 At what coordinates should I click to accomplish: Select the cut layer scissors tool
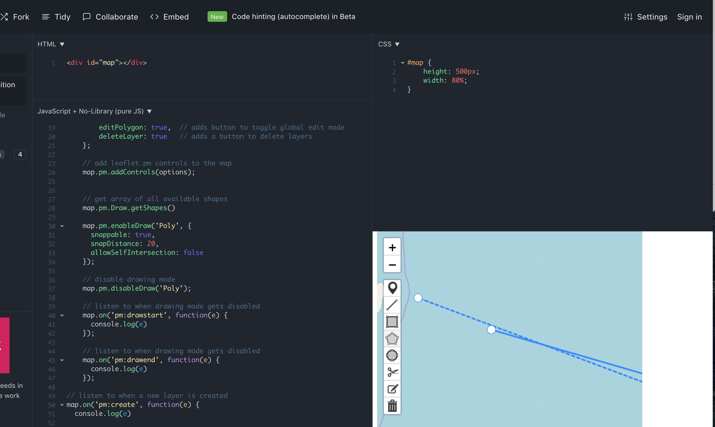[392, 372]
